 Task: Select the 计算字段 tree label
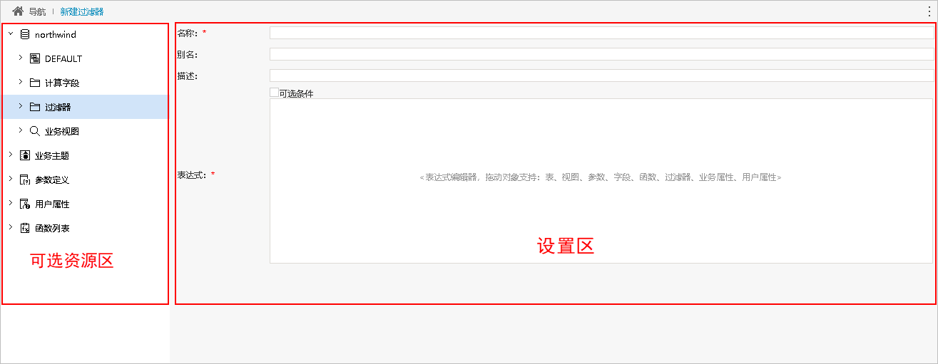pyautogui.click(x=62, y=83)
